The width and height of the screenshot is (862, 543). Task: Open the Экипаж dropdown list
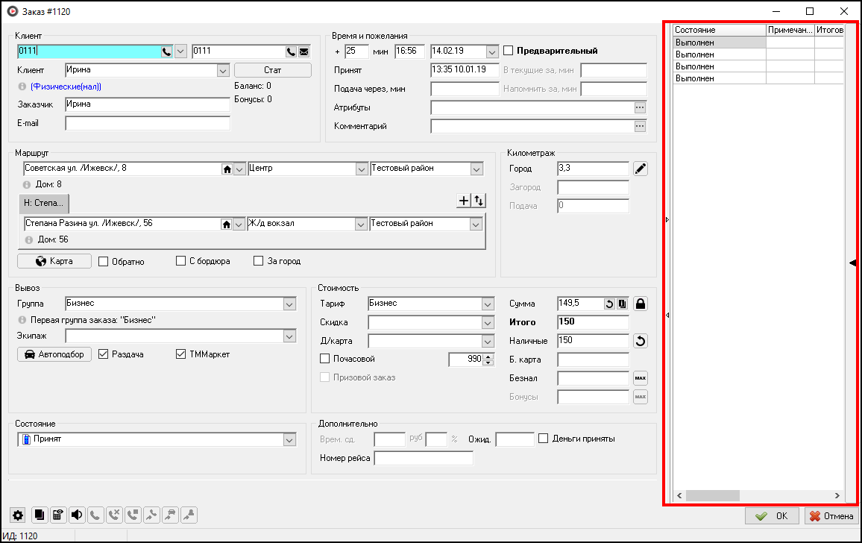(x=289, y=337)
